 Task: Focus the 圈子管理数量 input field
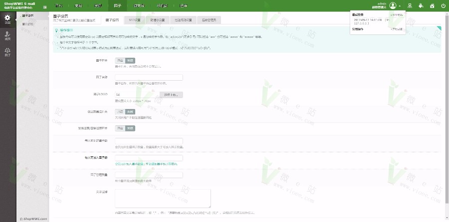149,175
